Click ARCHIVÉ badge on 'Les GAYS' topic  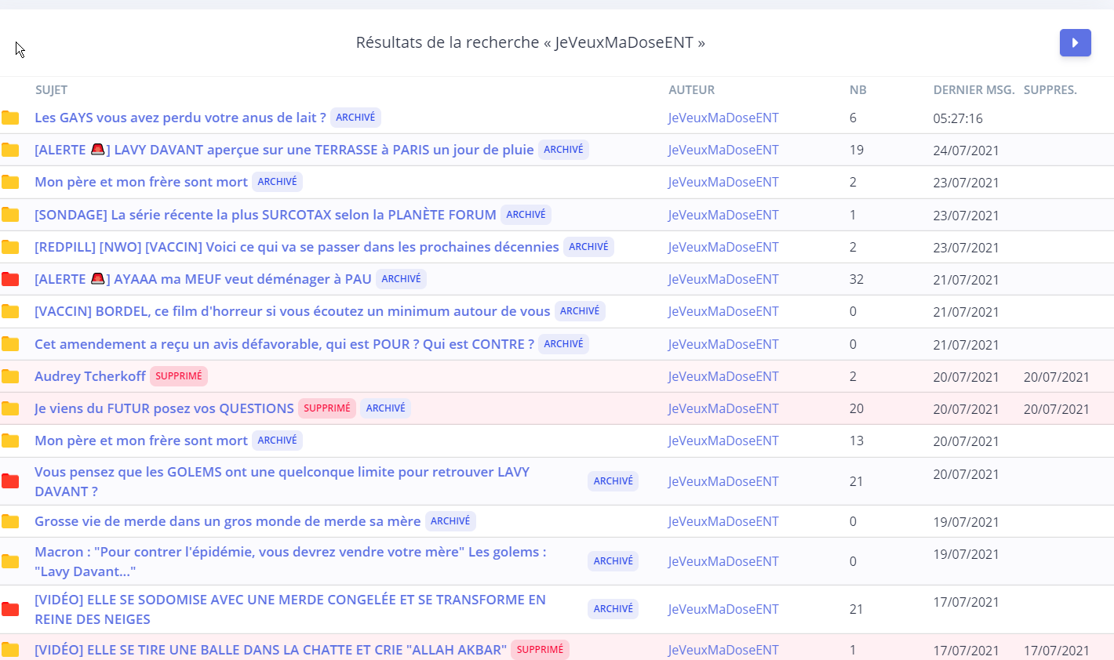tap(355, 118)
